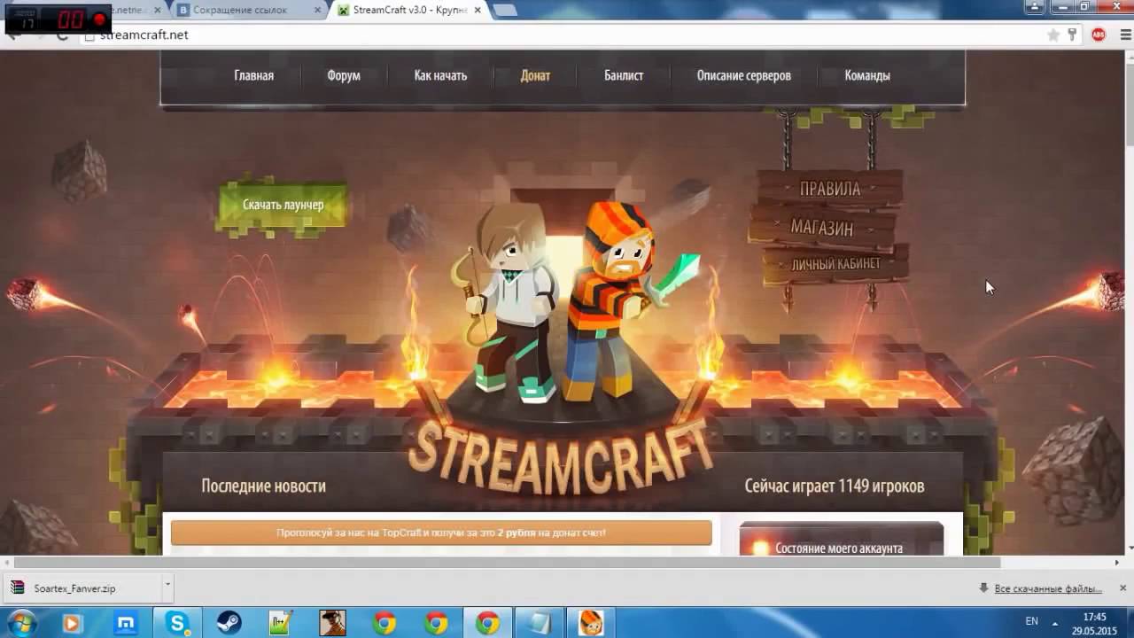Click the StreamCraft logo

point(562,456)
